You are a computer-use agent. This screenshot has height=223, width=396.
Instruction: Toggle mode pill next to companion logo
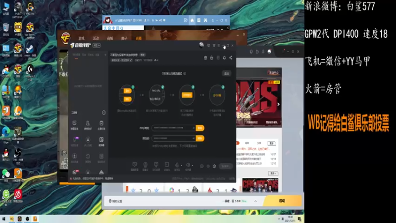point(97,45)
